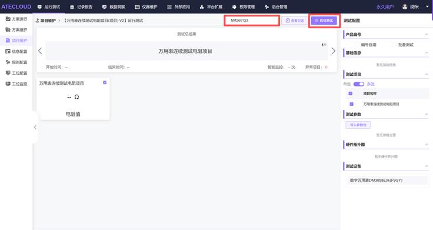This screenshot has height=230, width=433.
Task: Open 方案维护 in the left sidebar
Action: coord(16,29)
